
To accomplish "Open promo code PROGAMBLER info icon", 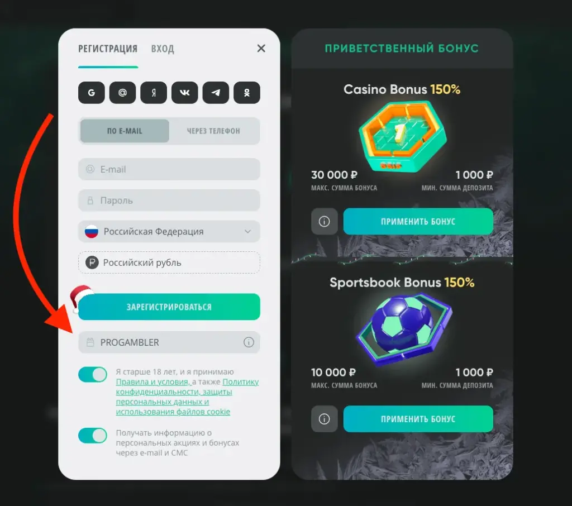I will (x=249, y=342).
